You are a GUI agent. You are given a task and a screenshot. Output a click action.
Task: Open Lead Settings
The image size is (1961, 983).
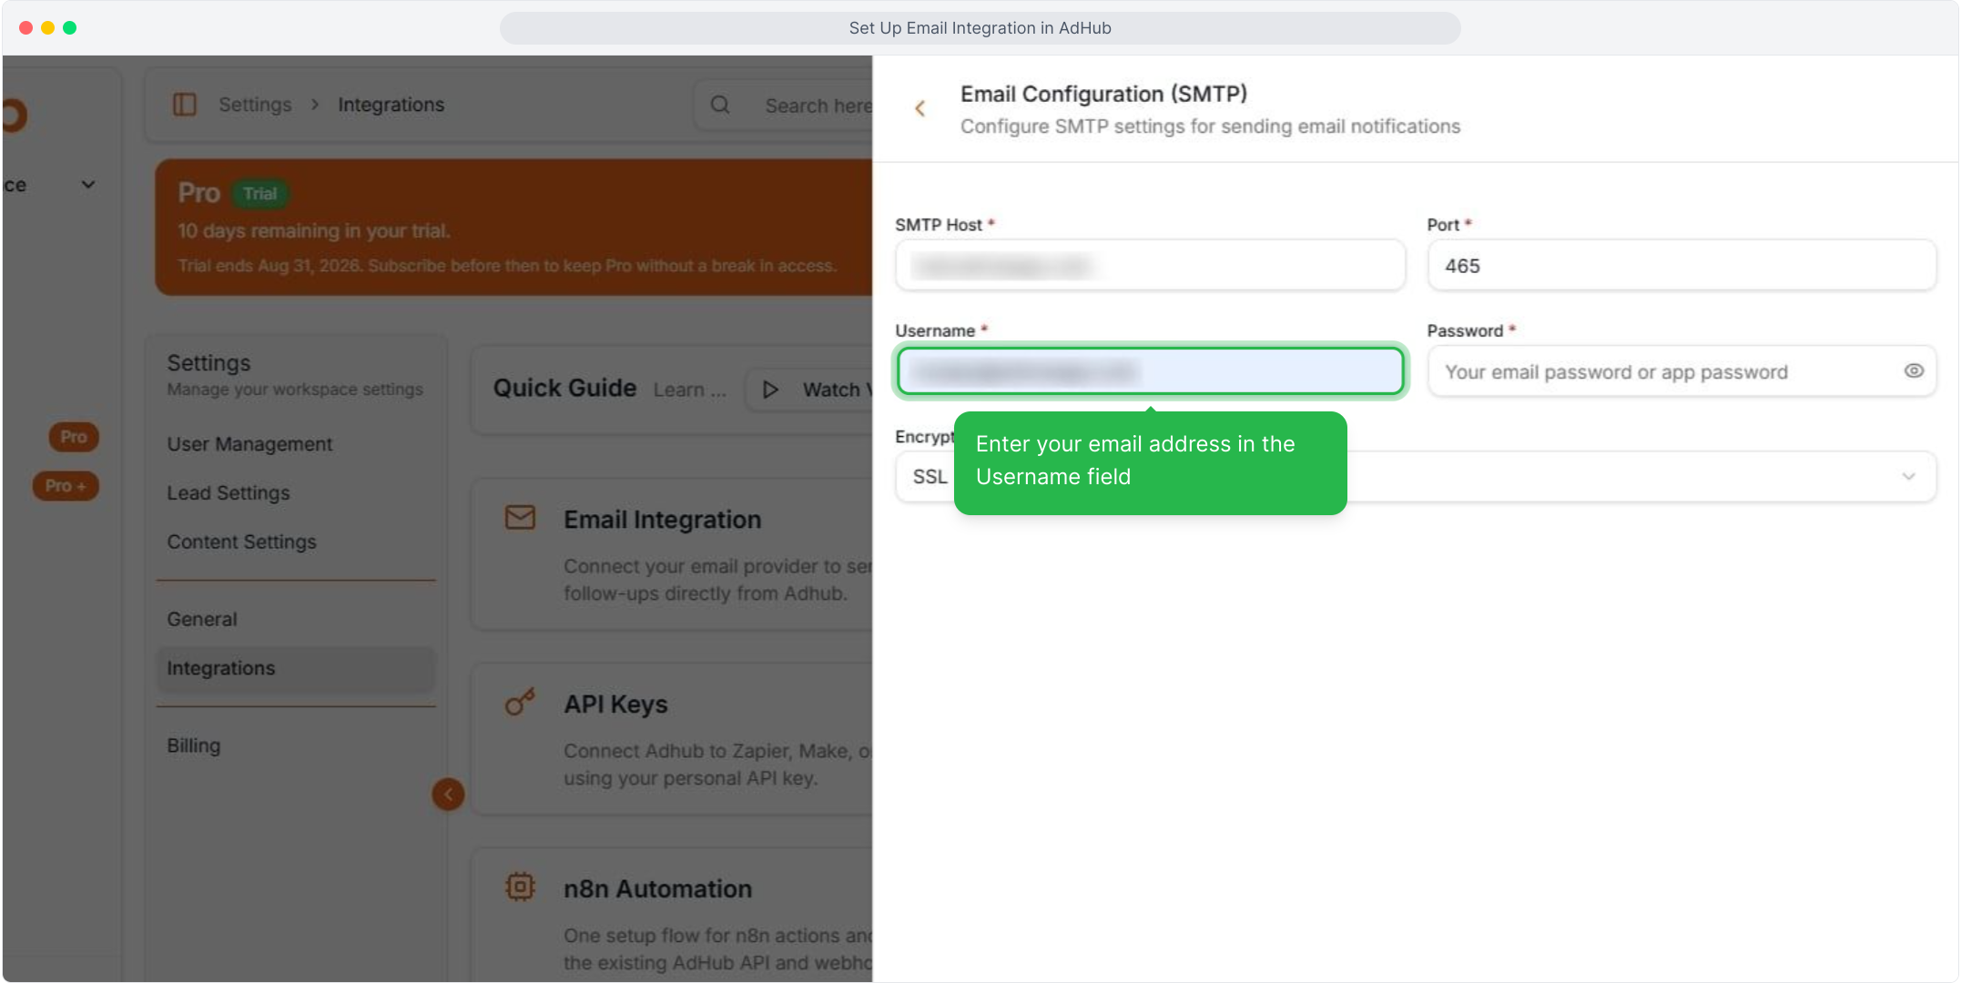[x=229, y=493]
